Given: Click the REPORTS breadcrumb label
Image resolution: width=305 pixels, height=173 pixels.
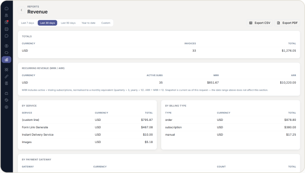Looking at the screenshot, I should 33,7.
